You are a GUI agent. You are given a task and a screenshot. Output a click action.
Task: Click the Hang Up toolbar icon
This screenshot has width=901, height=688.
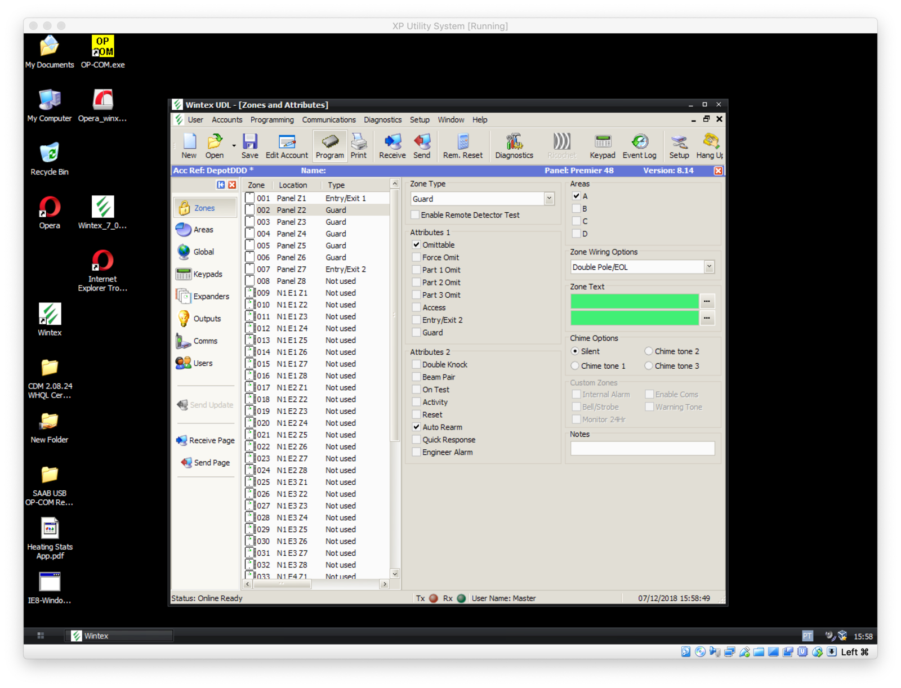tap(709, 146)
